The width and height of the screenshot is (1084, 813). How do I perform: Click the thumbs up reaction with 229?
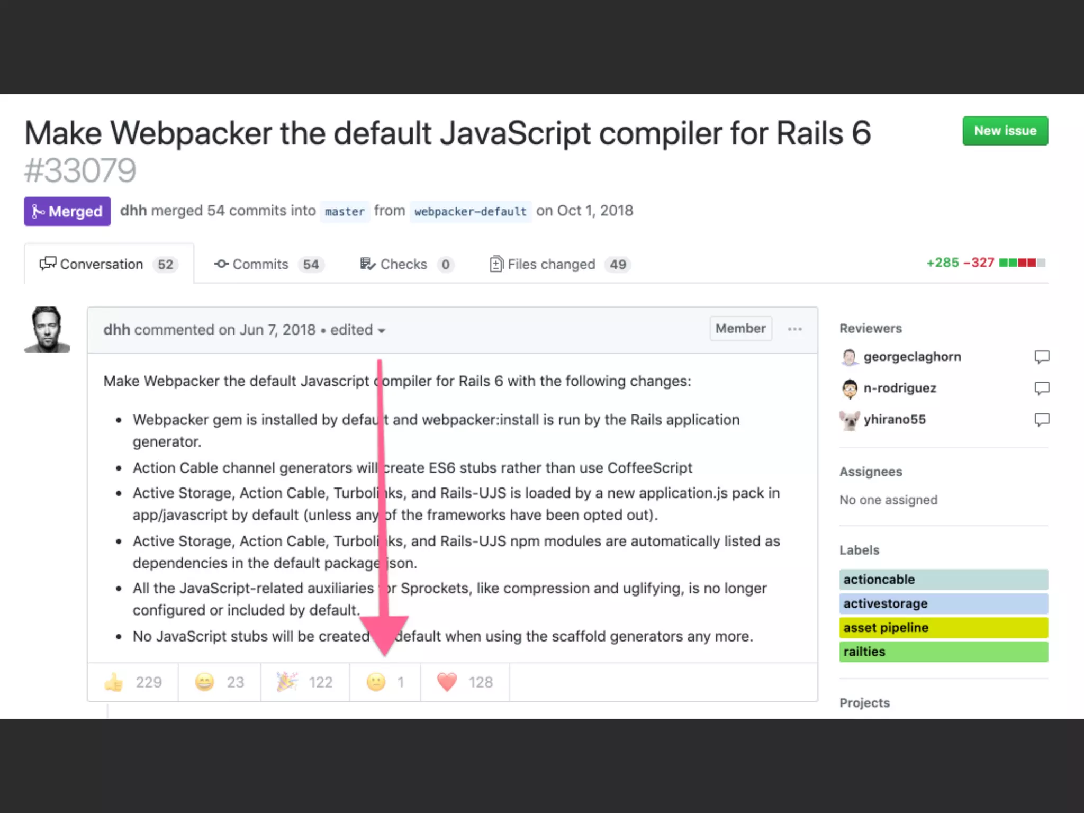(x=133, y=682)
